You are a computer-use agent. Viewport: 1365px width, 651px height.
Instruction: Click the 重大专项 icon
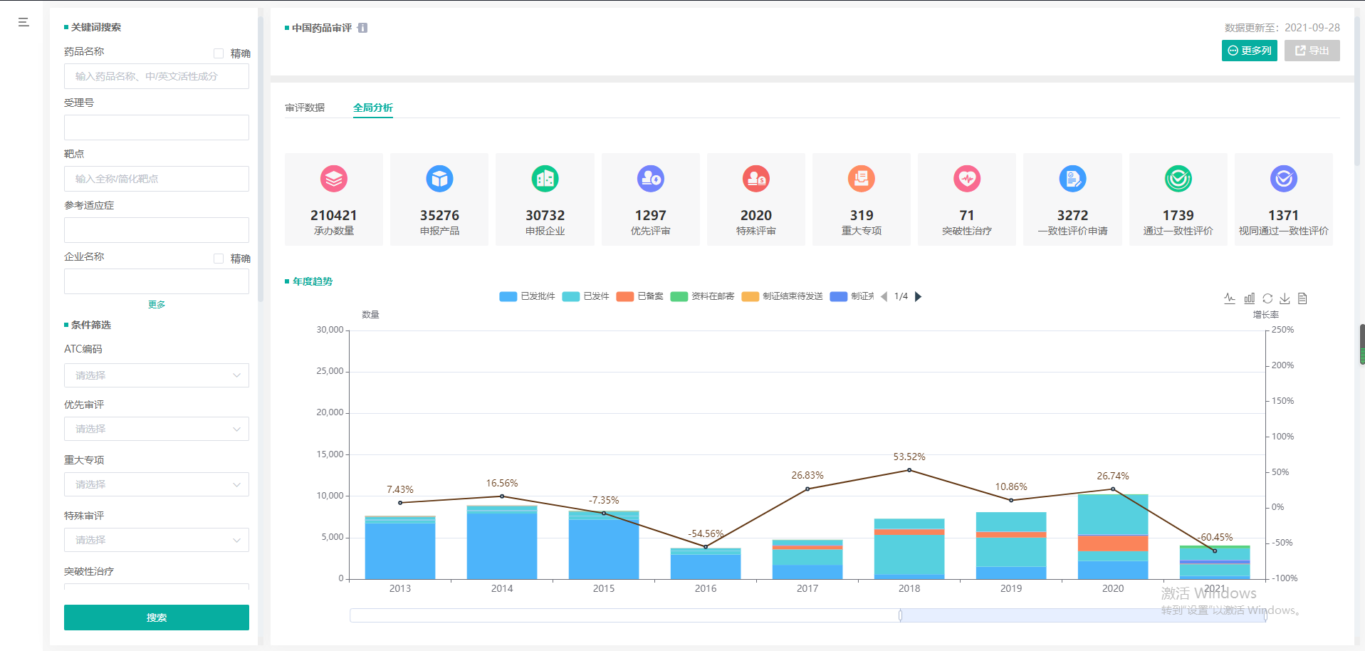[x=862, y=179]
